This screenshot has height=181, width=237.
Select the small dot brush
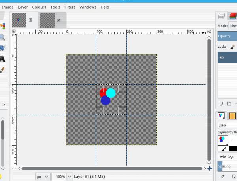click(233, 140)
